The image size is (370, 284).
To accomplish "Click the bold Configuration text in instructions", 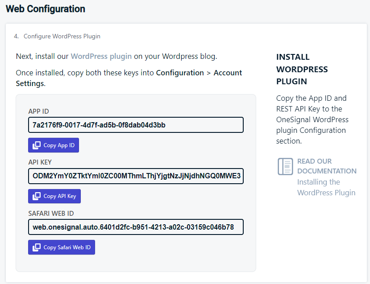I will (180, 73).
